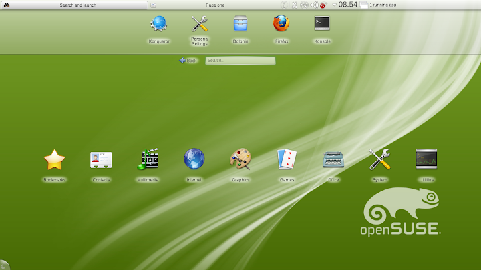Focus the Search input field

[x=240, y=61]
